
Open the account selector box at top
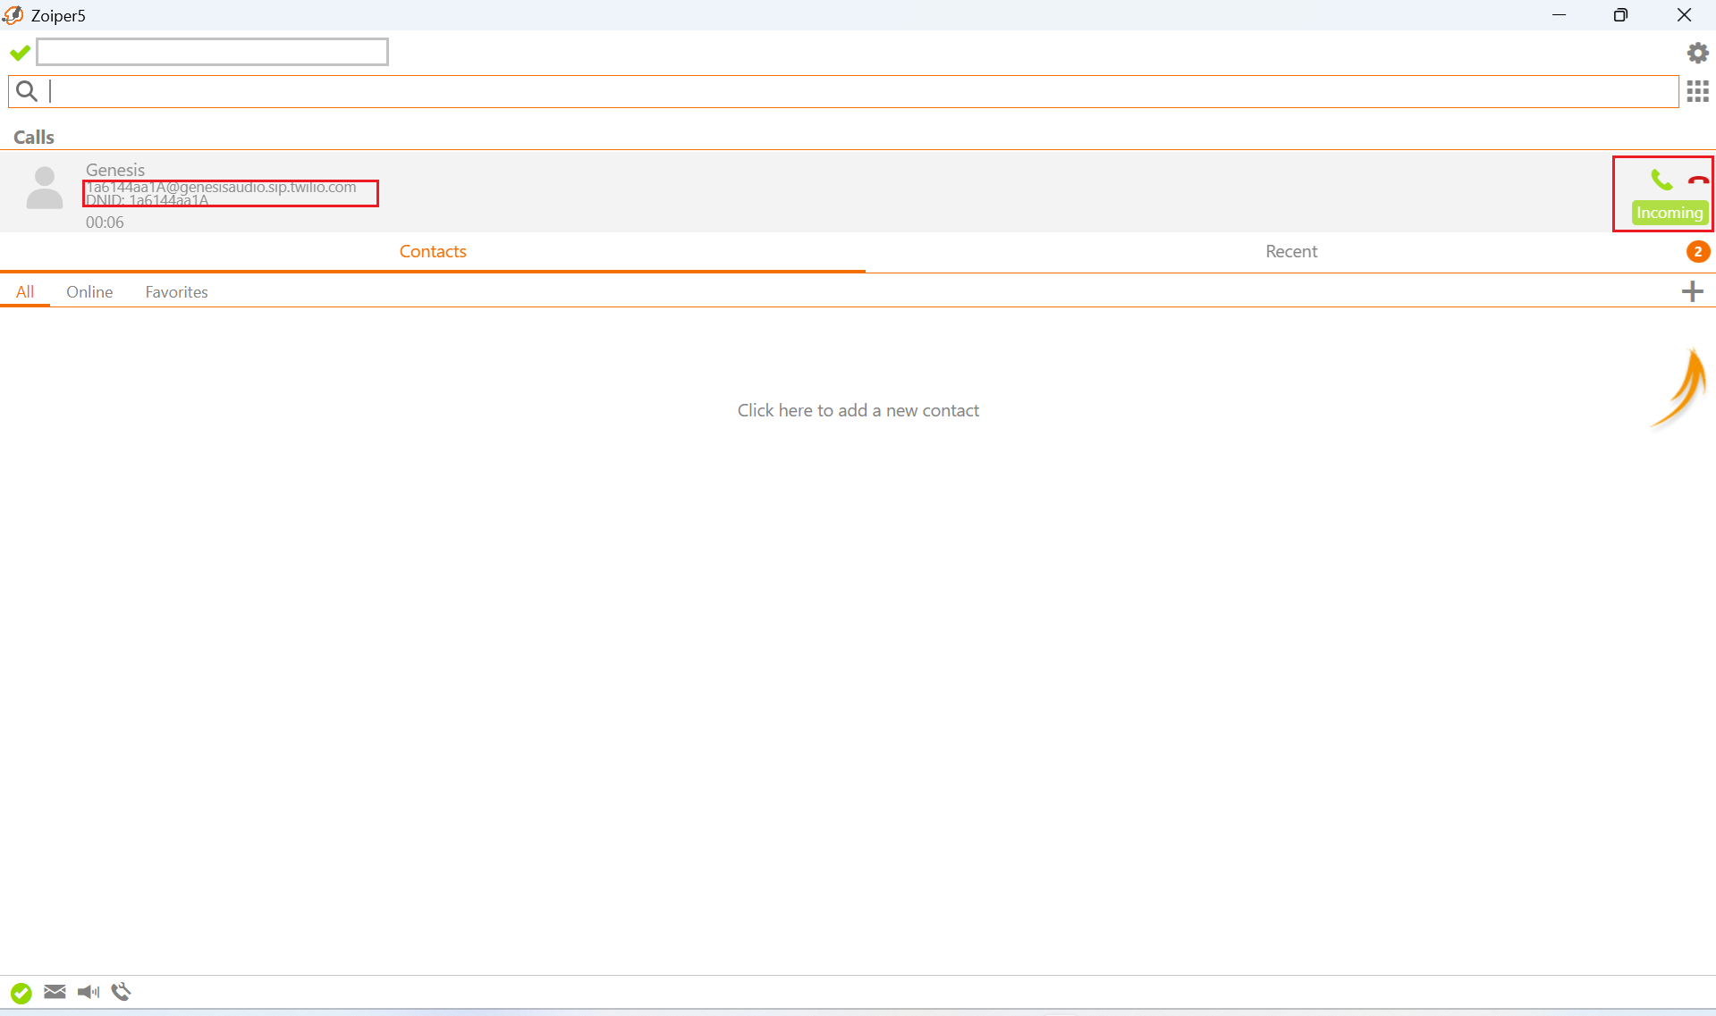(x=212, y=52)
